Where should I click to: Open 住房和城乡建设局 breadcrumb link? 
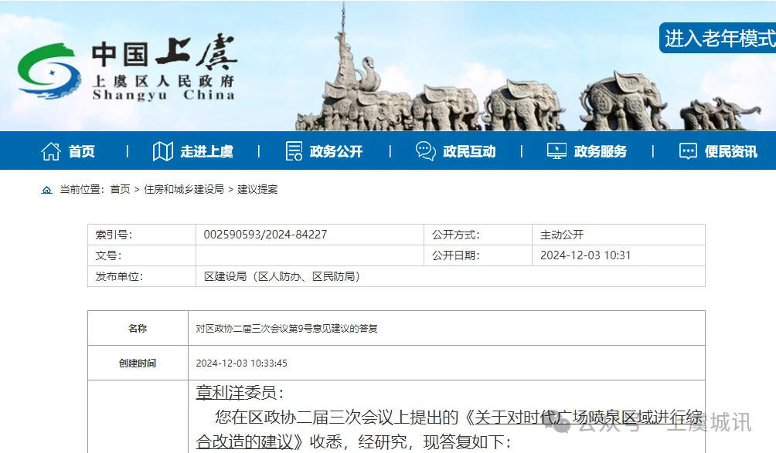[x=184, y=189]
